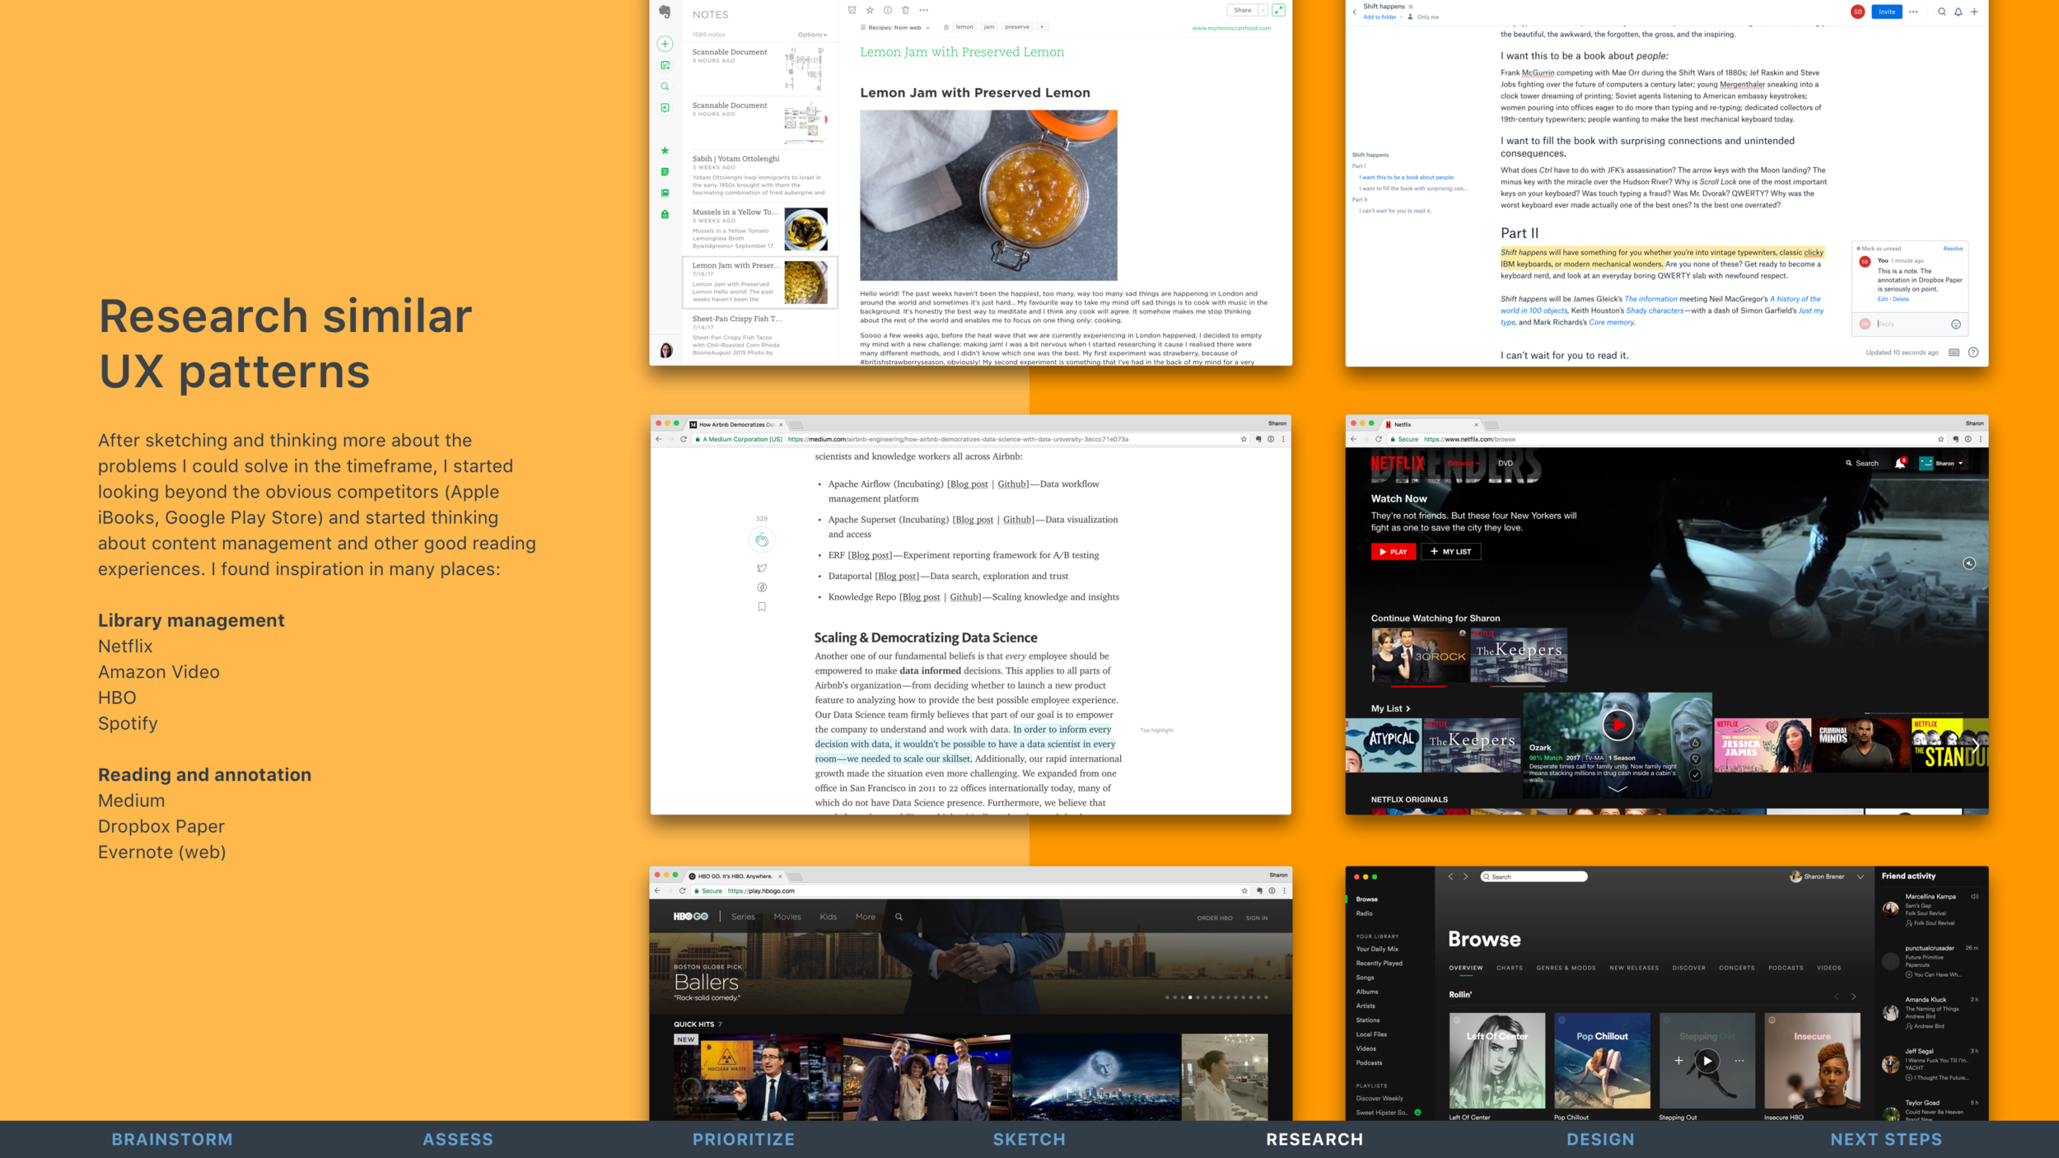Screen dimensions: 2059x1158
Task: Click the Spotify search field
Action: coord(1534,877)
